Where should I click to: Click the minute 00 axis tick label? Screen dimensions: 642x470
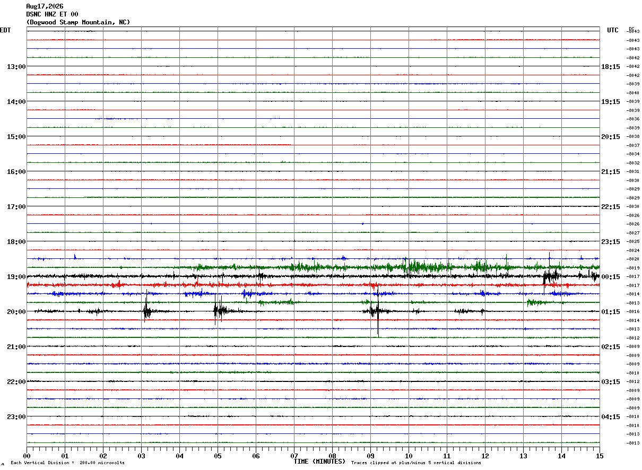click(27, 456)
